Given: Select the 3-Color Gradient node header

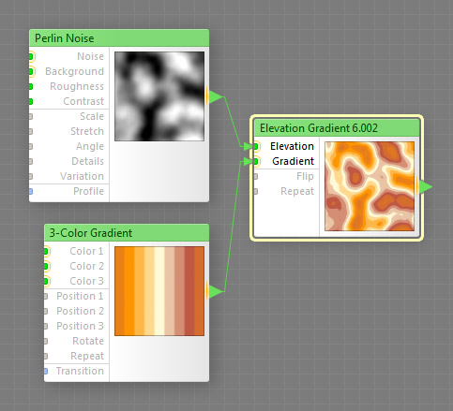Looking at the screenshot, I should [x=127, y=233].
